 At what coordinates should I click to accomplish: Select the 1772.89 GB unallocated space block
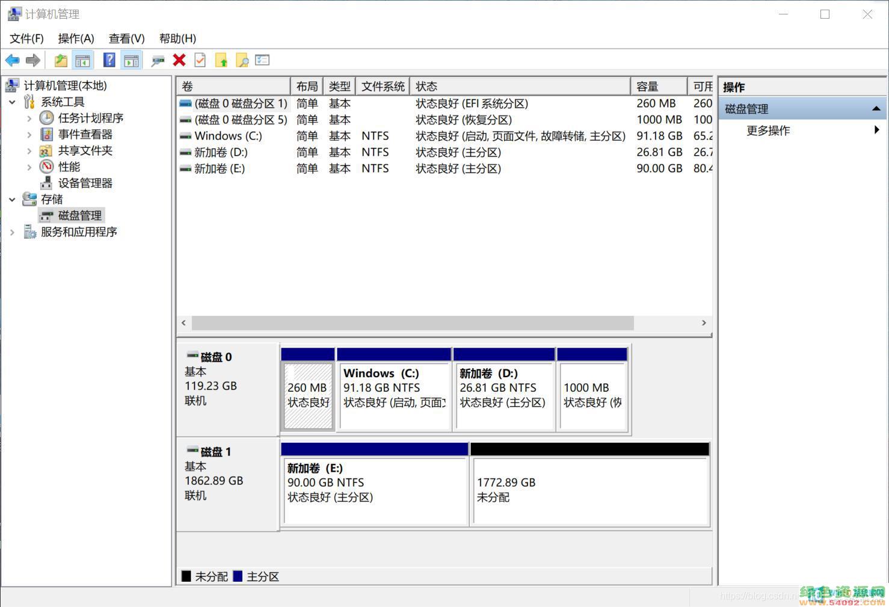[590, 484]
